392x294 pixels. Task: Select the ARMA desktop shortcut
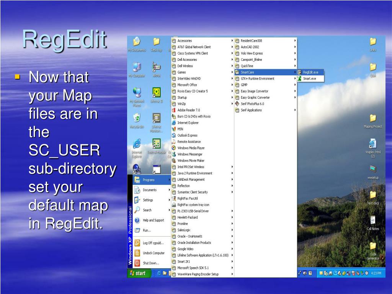click(157, 70)
